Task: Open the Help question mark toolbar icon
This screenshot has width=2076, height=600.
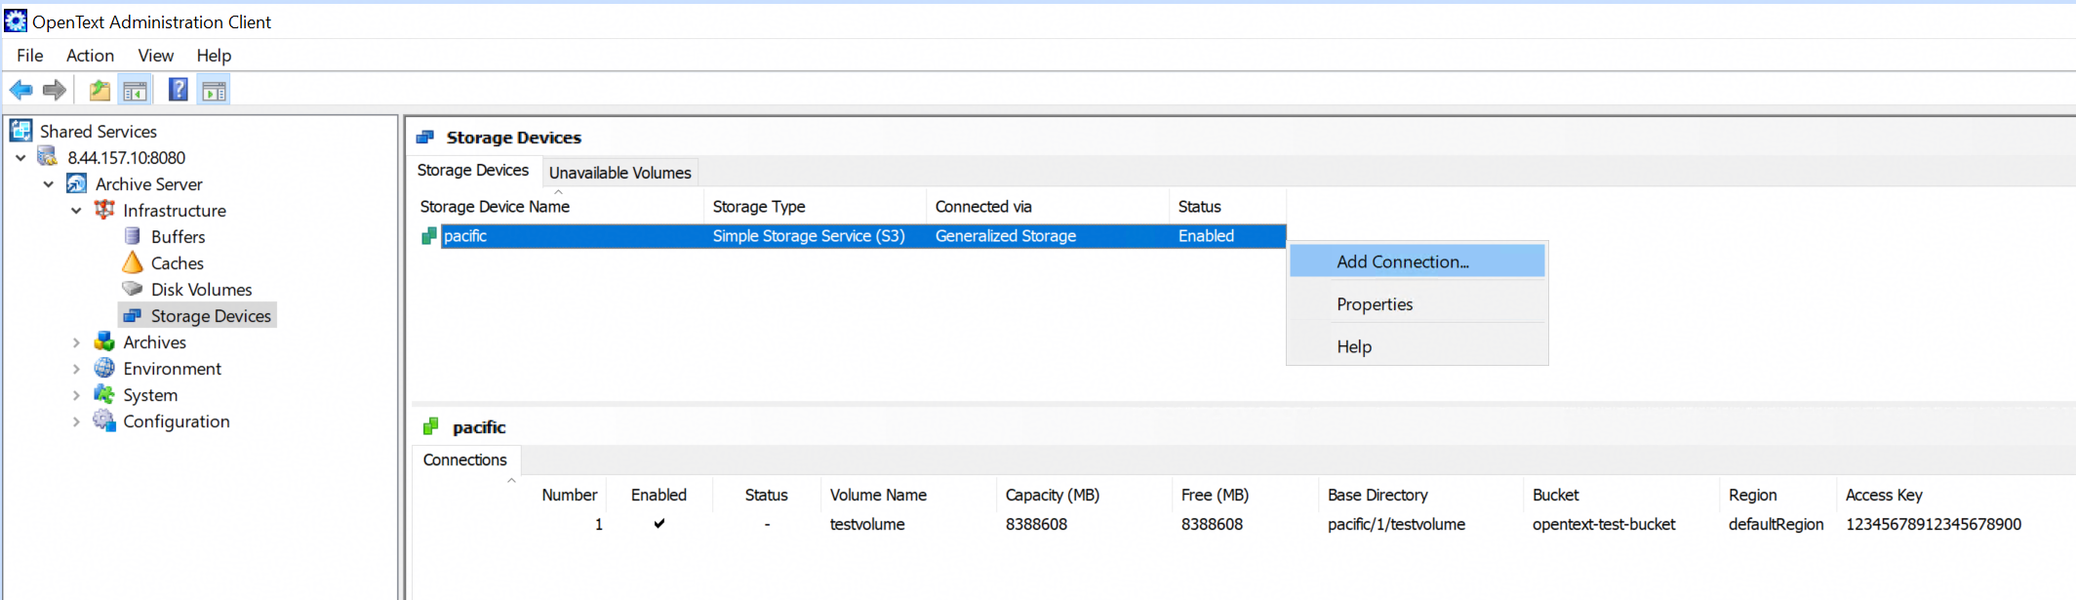Action: pyautogui.click(x=179, y=90)
